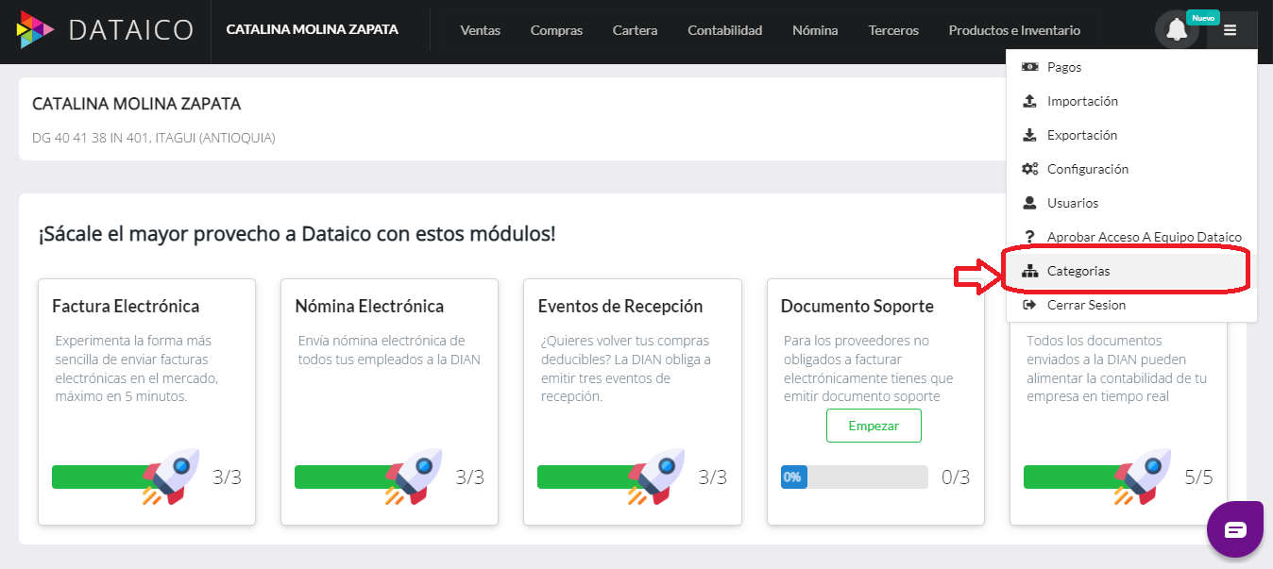Click the Configuración gears icon
The height and width of the screenshot is (569, 1273).
pyautogui.click(x=1030, y=169)
